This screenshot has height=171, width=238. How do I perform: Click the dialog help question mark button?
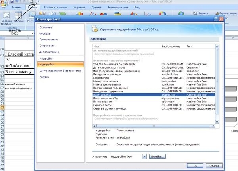tap(216, 19)
